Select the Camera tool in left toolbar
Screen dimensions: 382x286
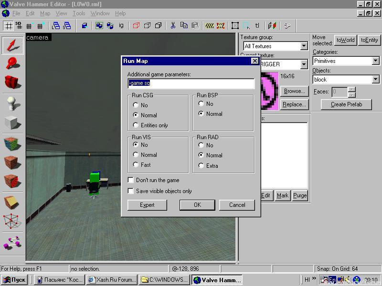(13, 82)
